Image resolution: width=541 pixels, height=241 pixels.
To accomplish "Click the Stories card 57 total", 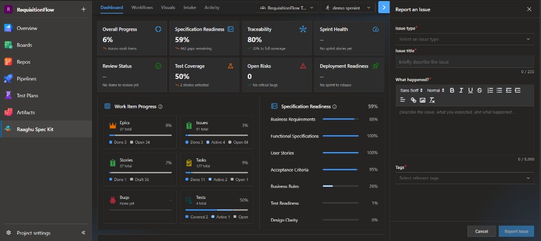I will tap(126, 166).
